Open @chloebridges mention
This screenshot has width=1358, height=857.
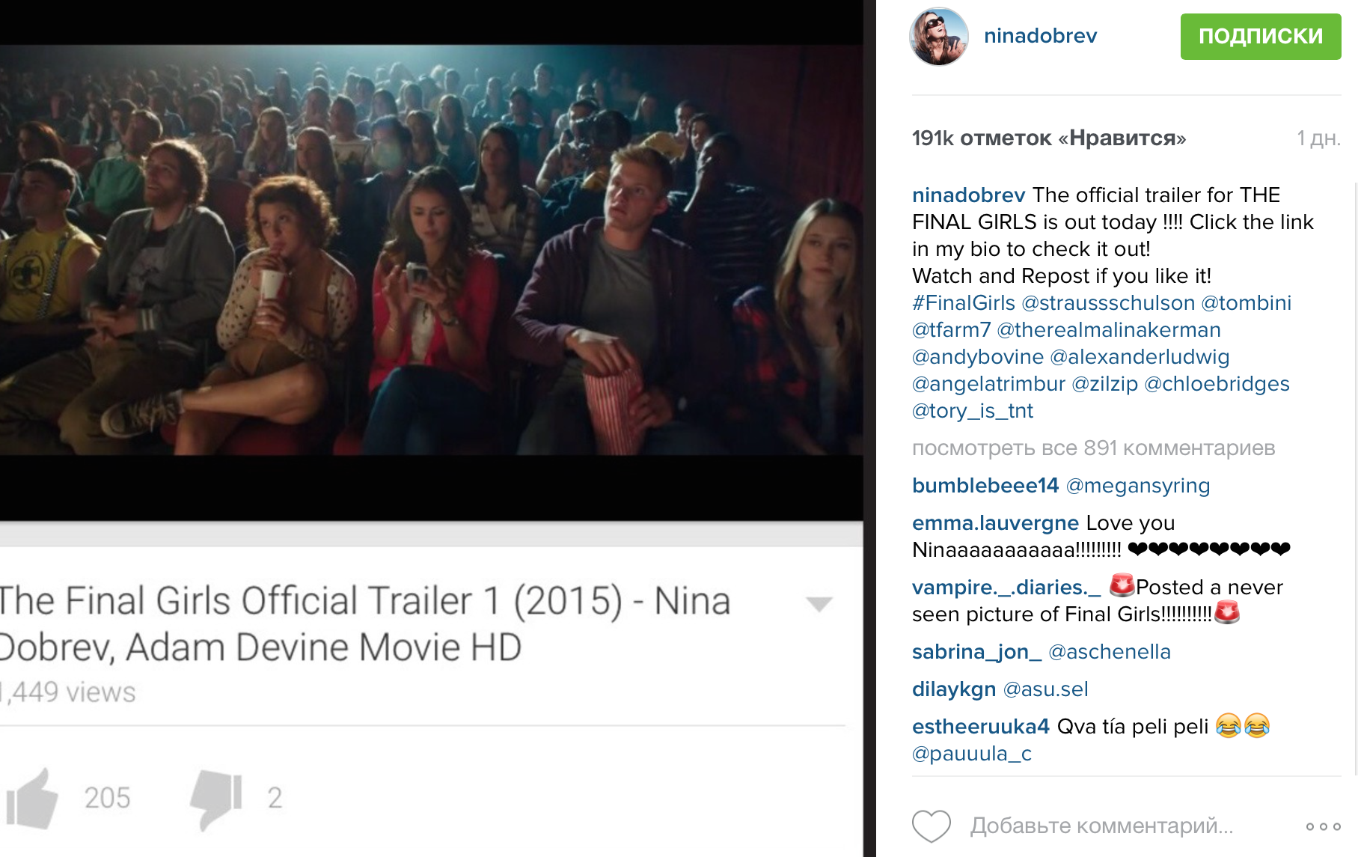tap(1217, 384)
